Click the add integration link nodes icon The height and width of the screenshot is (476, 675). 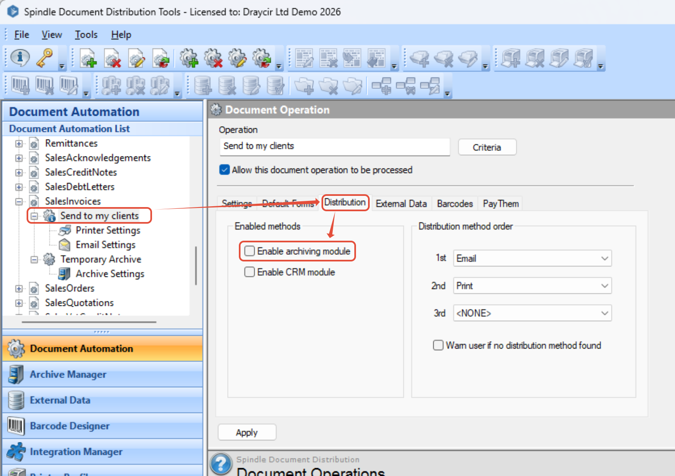coord(381,85)
